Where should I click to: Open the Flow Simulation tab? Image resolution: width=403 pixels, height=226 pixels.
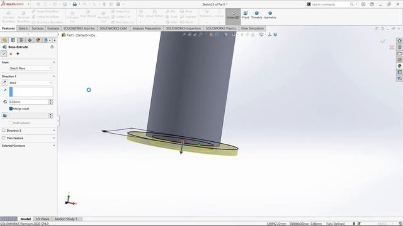click(x=253, y=28)
